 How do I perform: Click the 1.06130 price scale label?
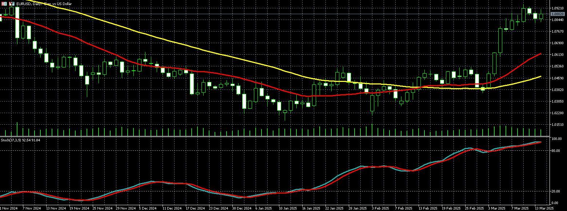click(x=558, y=55)
